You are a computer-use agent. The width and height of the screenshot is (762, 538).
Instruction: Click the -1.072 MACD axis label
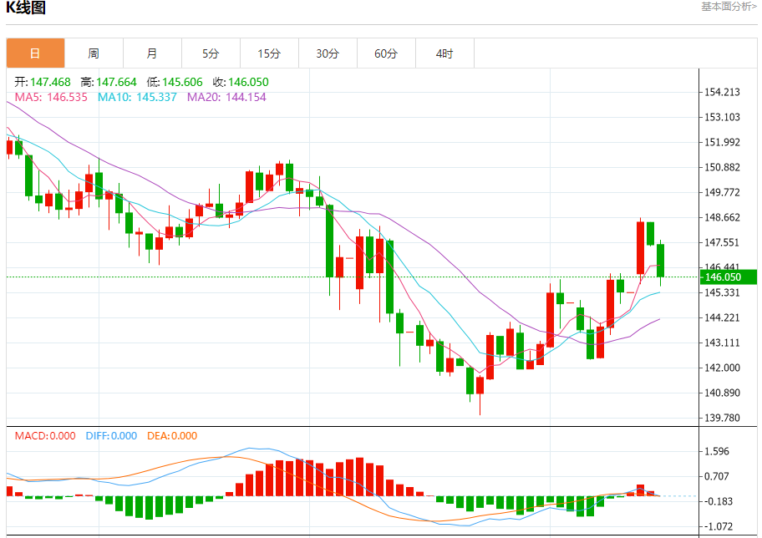click(719, 526)
